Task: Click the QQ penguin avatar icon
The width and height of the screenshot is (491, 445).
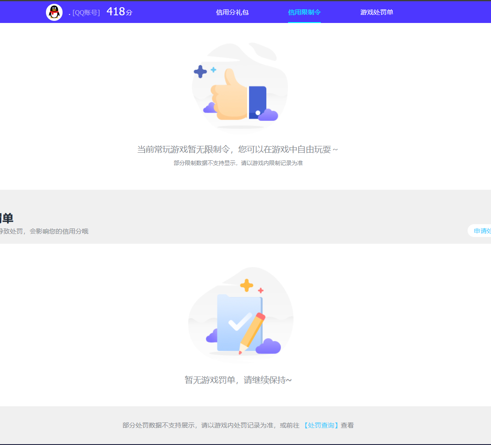Action: 54,12
